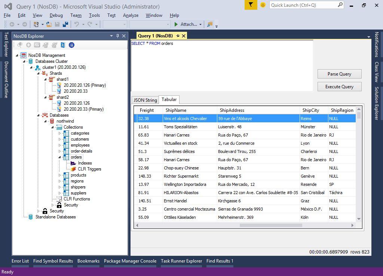Viewport: 383px width, 276px height.
Task: Select the 20.200.20.126 (Primary) node under shard1
Action: (x=85, y=85)
